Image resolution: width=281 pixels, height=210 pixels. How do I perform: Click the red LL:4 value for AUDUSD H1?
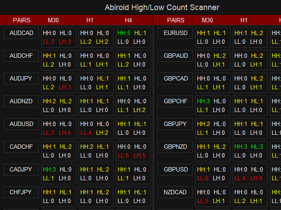[x=86, y=133]
